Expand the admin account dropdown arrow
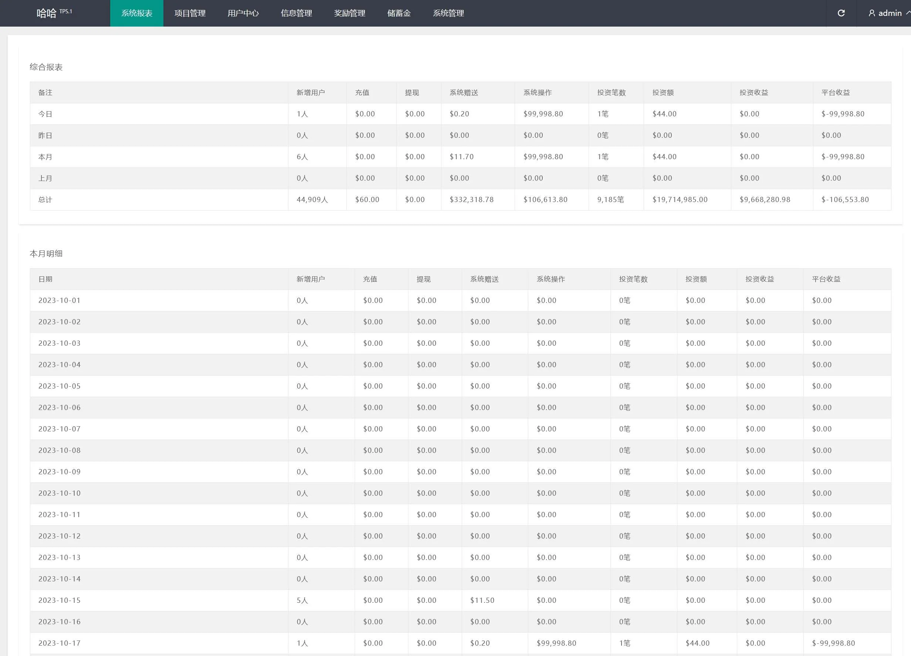 pyautogui.click(x=908, y=13)
